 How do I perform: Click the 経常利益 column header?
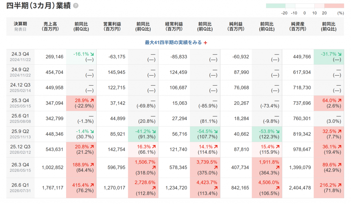tap(174, 26)
